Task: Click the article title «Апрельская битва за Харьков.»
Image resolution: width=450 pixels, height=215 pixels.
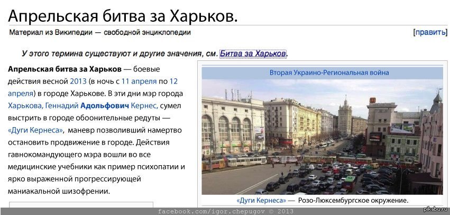Action: coord(123,15)
